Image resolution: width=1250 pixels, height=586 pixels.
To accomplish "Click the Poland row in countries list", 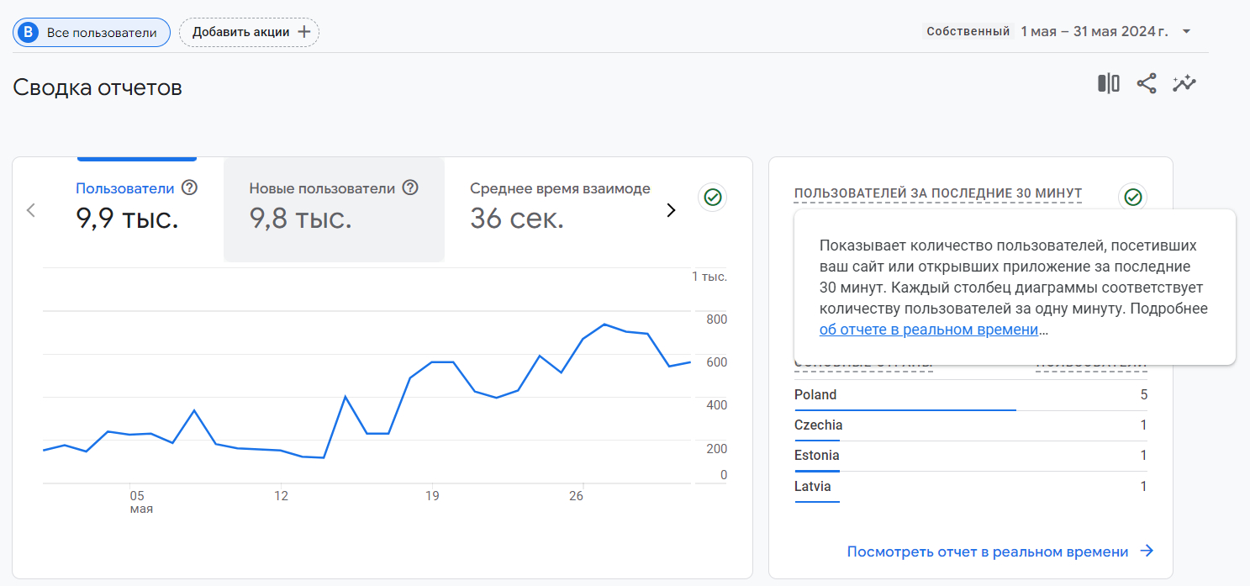I will [970, 395].
